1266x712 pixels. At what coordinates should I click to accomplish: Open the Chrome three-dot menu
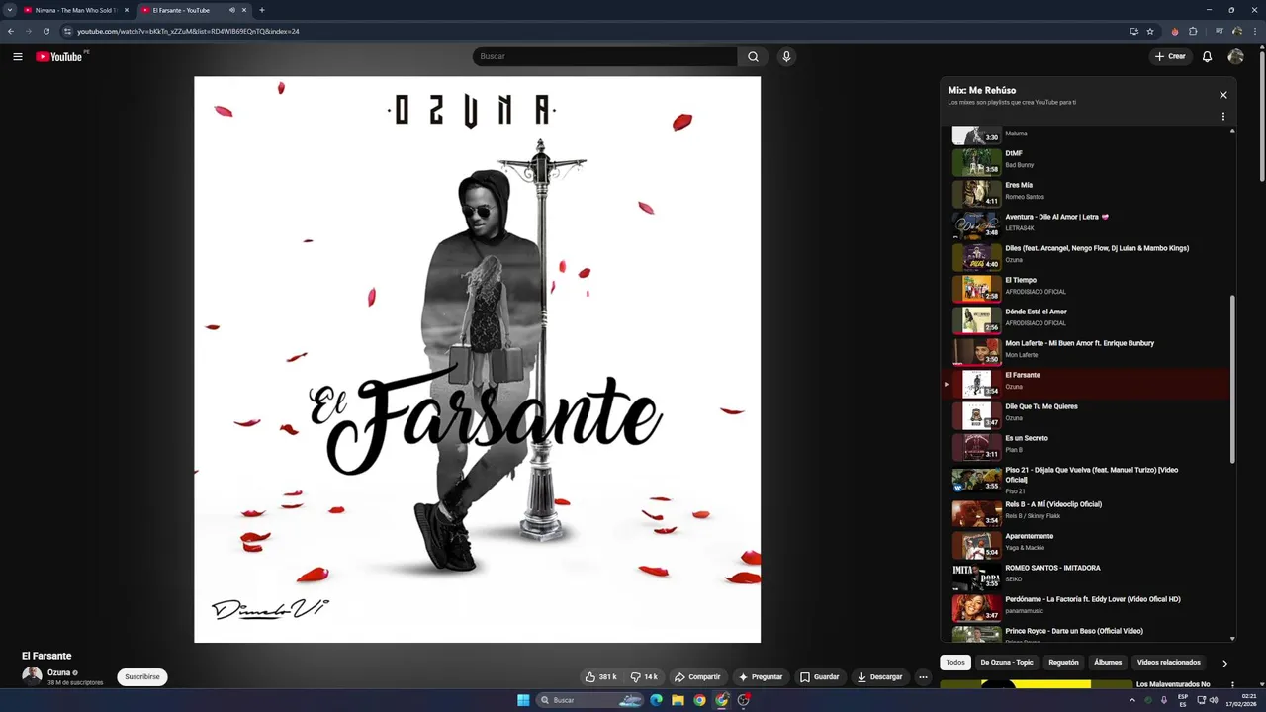point(1254,31)
